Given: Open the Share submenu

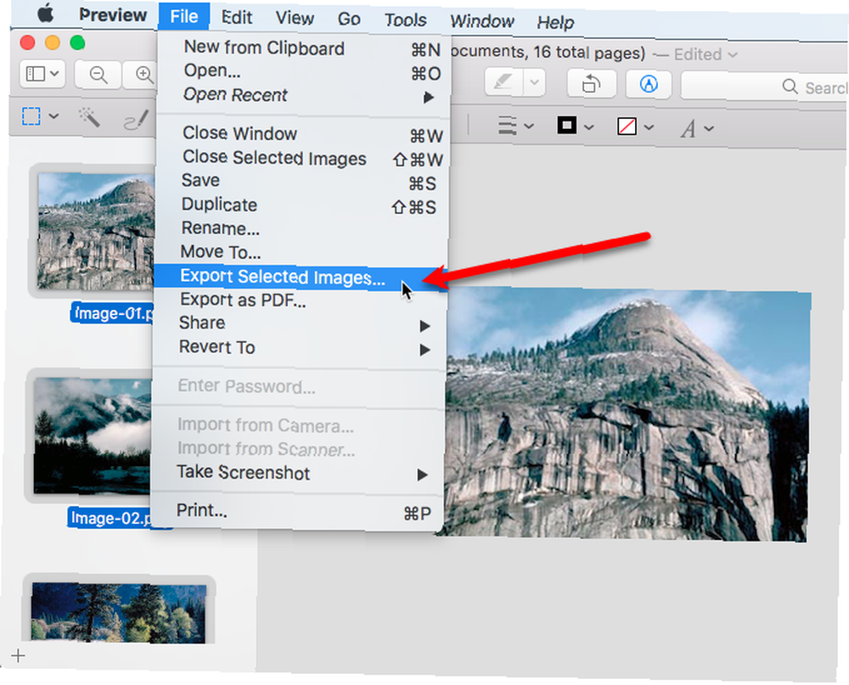Looking at the screenshot, I should point(300,323).
